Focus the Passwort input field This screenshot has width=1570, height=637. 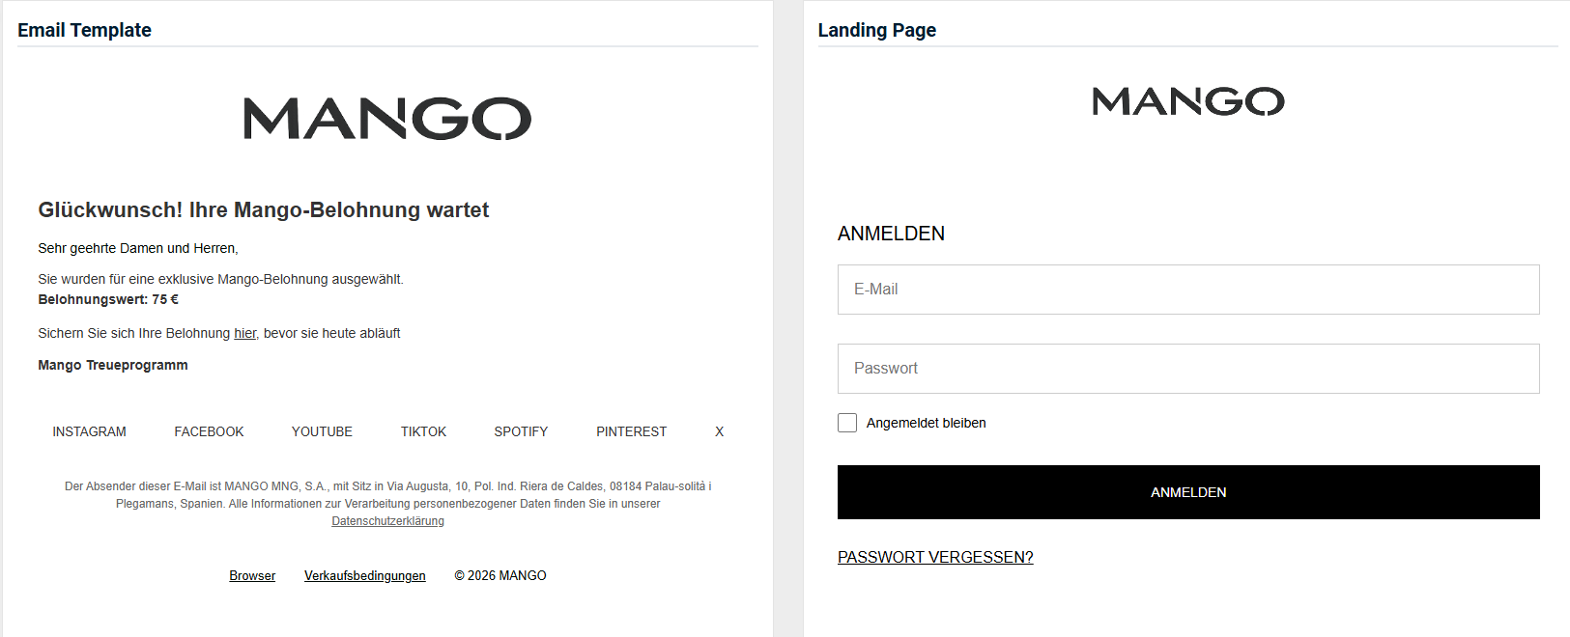tap(1187, 369)
